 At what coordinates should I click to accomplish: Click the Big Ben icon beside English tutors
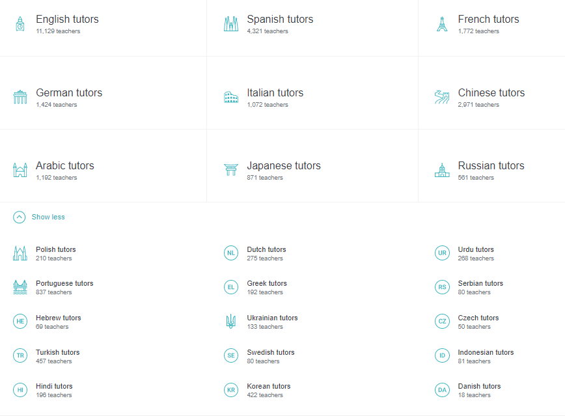(20, 24)
